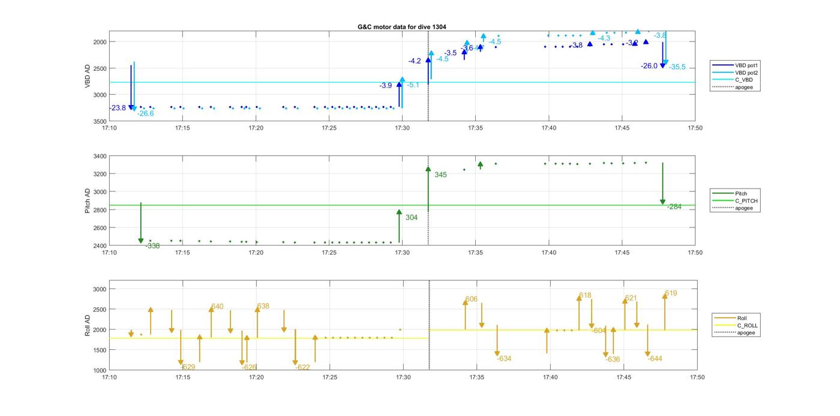Click the -35.5 VBD pot2 label
The image size is (840, 416).
point(677,67)
